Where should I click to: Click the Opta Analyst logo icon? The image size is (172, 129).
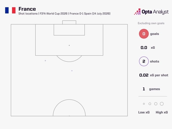tap(137, 12)
